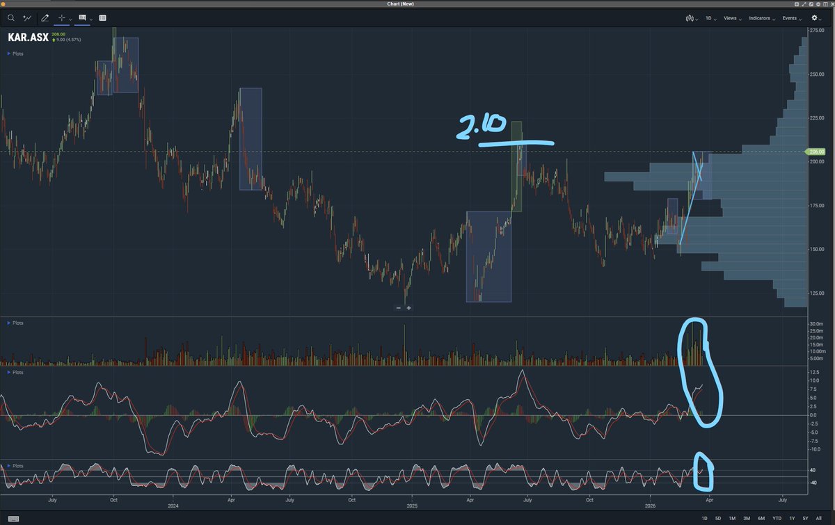
Task: Select the 5D time range
Action: 718,519
